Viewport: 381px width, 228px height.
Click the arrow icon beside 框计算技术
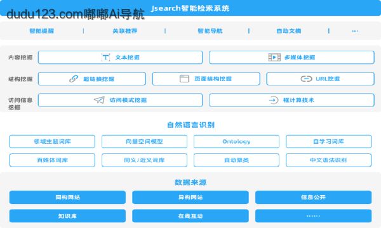[273, 100]
